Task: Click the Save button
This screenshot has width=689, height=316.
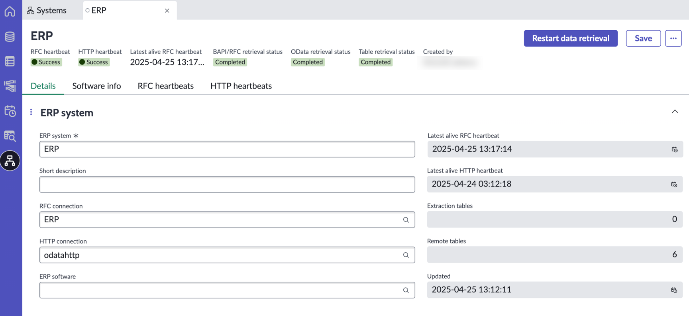Action: click(x=643, y=38)
